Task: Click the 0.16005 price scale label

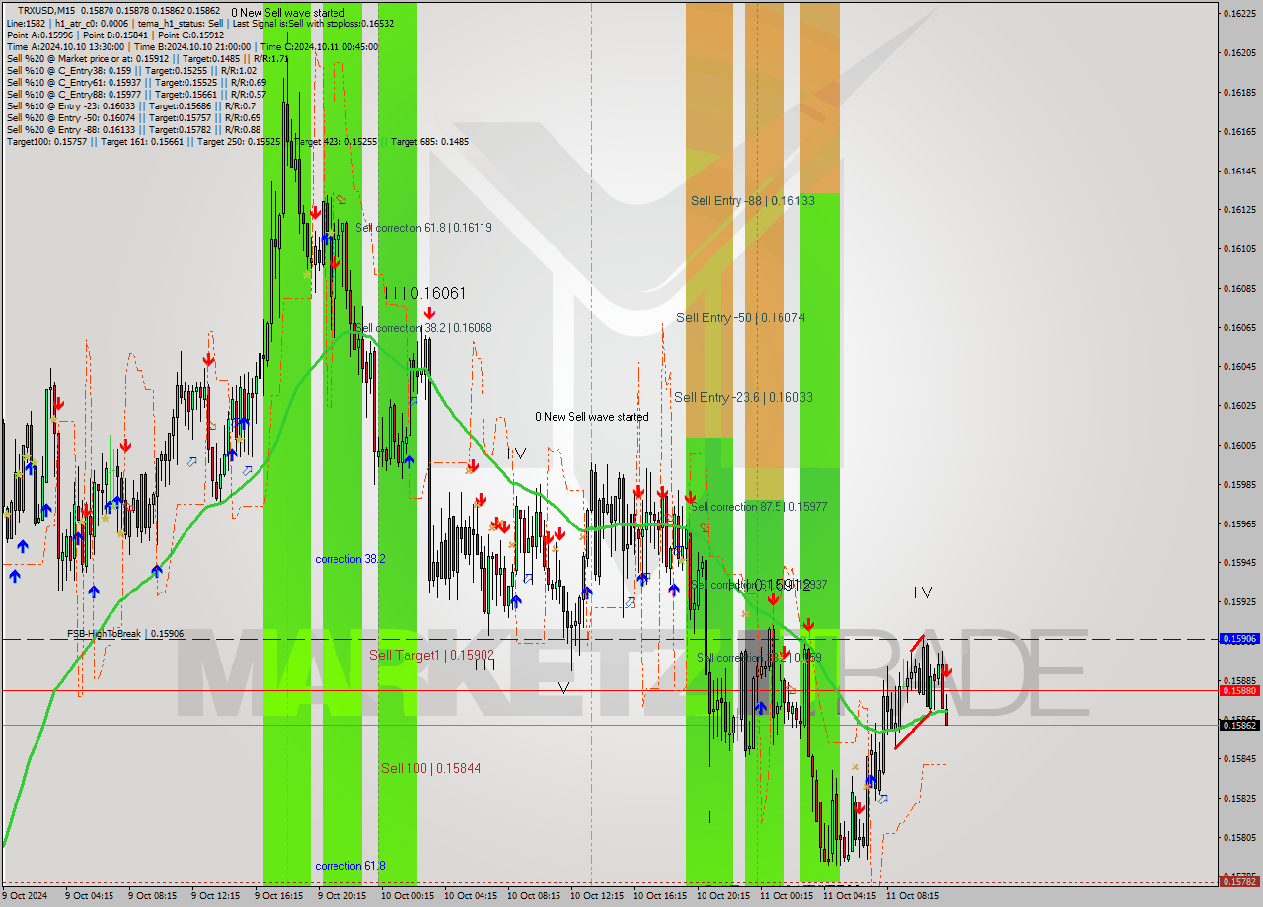Action: pos(1240,445)
